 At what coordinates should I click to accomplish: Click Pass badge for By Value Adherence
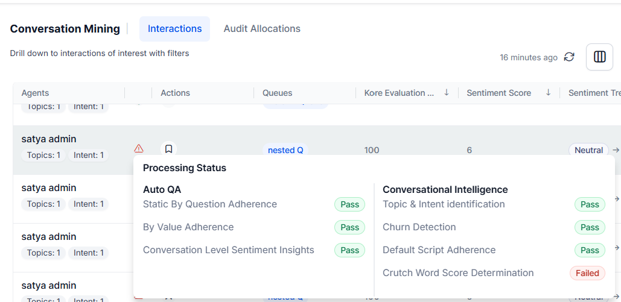pos(349,227)
